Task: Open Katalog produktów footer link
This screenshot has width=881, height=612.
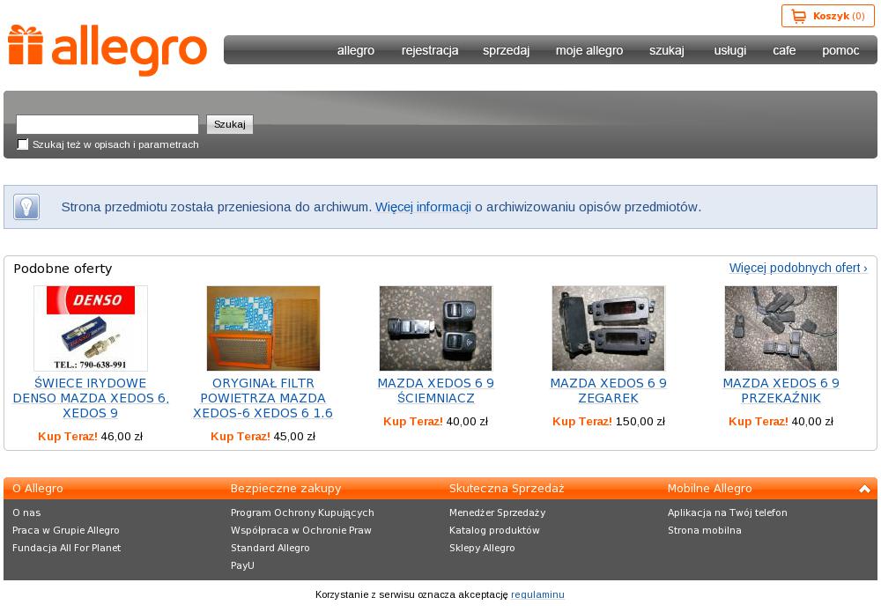Action: point(494,530)
